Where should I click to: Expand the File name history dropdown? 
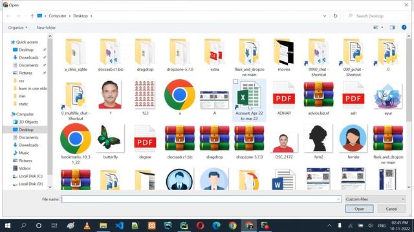pyautogui.click(x=338, y=199)
